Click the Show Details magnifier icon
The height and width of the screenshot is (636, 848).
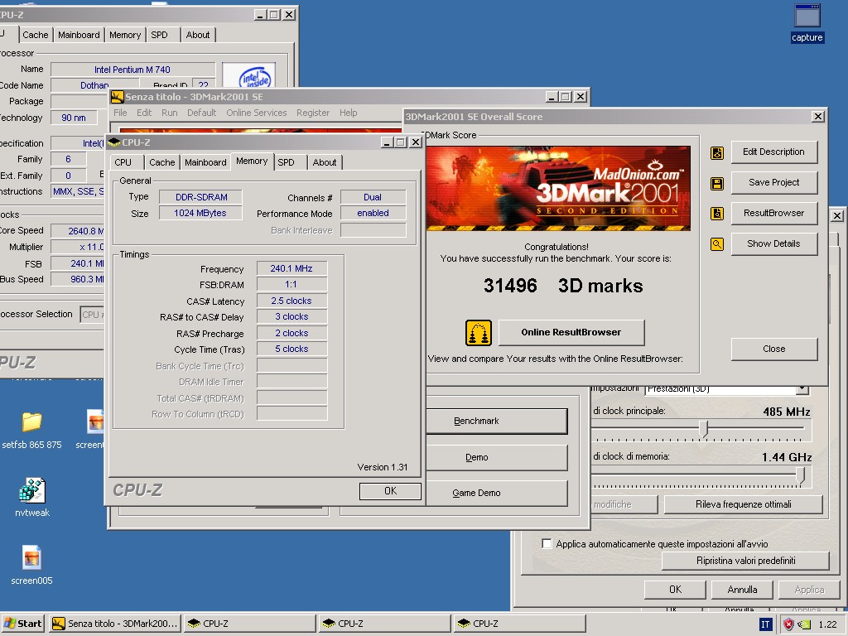(x=717, y=244)
